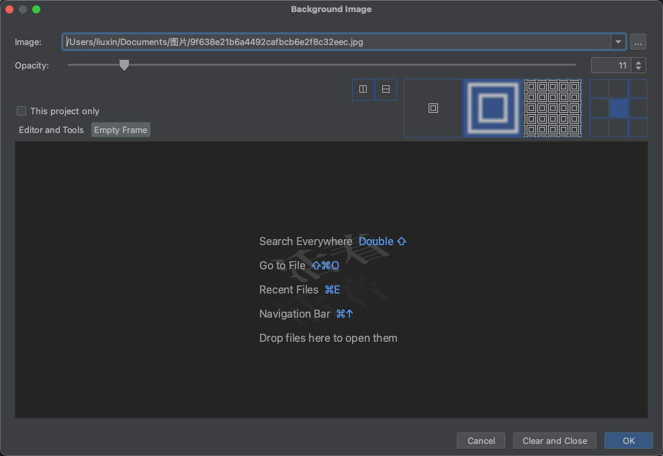This screenshot has height=456, width=663.
Task: Select the Editor and Tools target
Action: pos(51,130)
